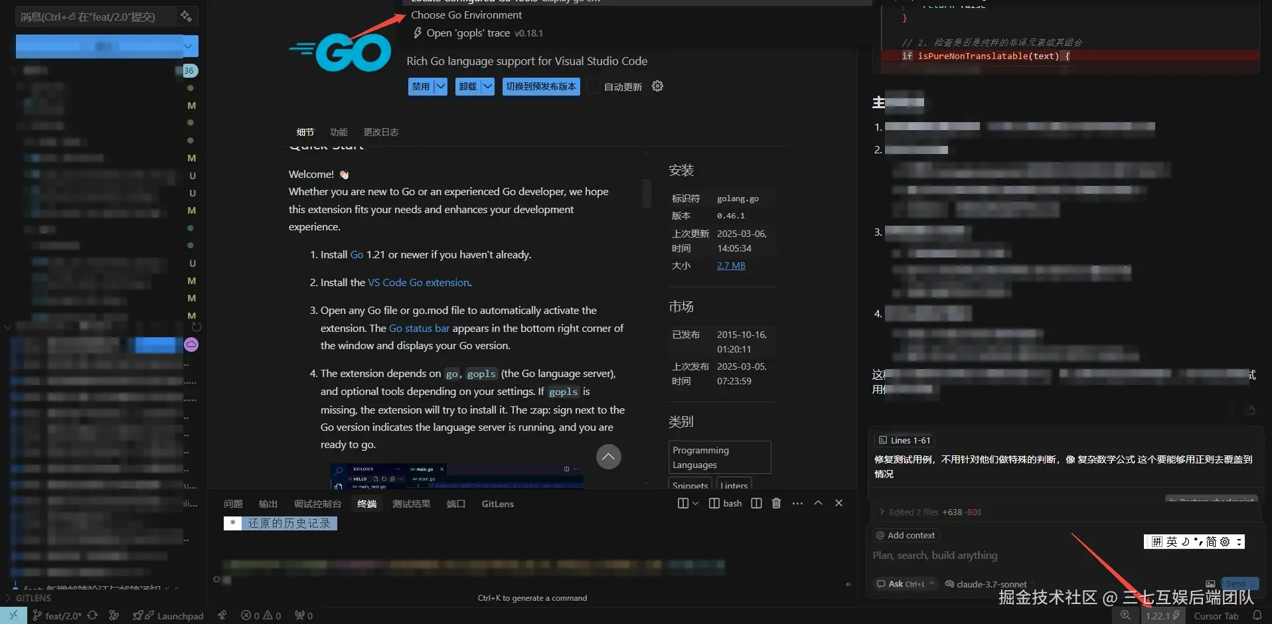Click the 禁用 button
The width and height of the screenshot is (1272, 624).
click(421, 86)
